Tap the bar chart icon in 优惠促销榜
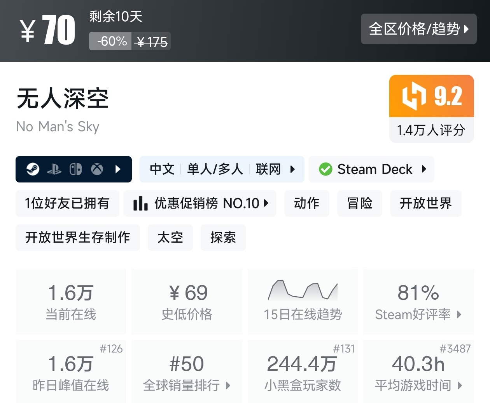This screenshot has width=490, height=403. 140,203
